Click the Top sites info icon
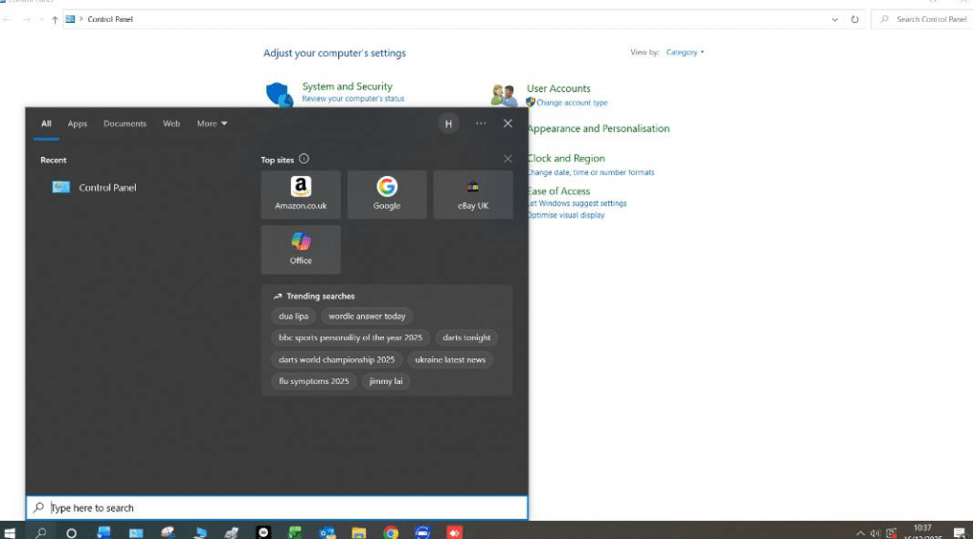 (304, 160)
